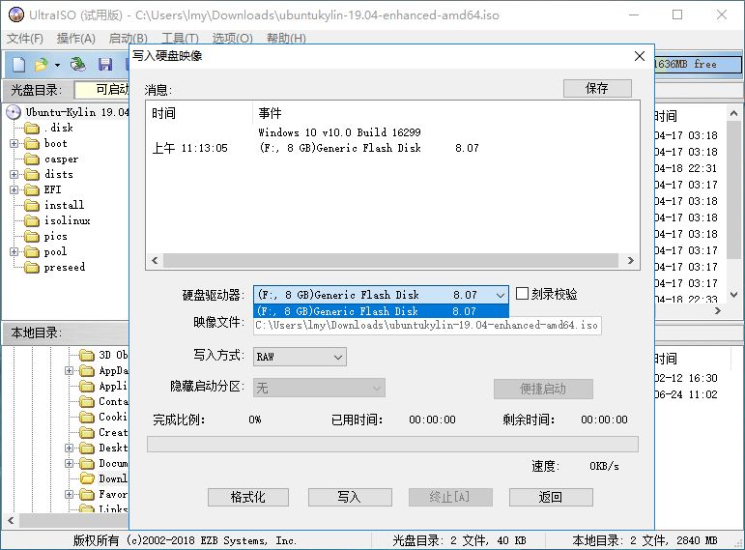Open the 启动(B) menu
Image resolution: width=745 pixels, height=550 pixels.
point(128,38)
